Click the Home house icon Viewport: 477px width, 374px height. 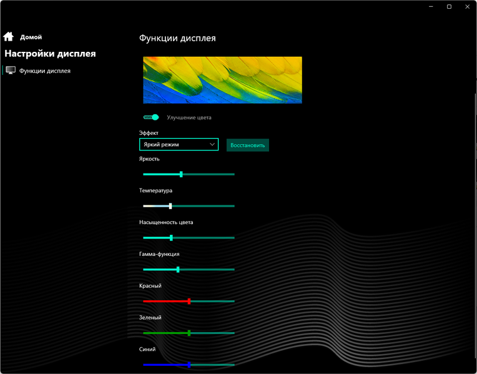(x=8, y=36)
